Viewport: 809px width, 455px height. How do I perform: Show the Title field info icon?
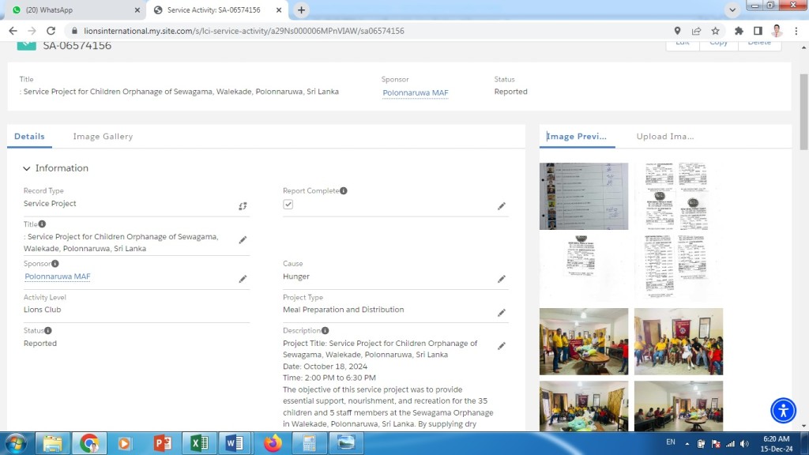(x=43, y=224)
